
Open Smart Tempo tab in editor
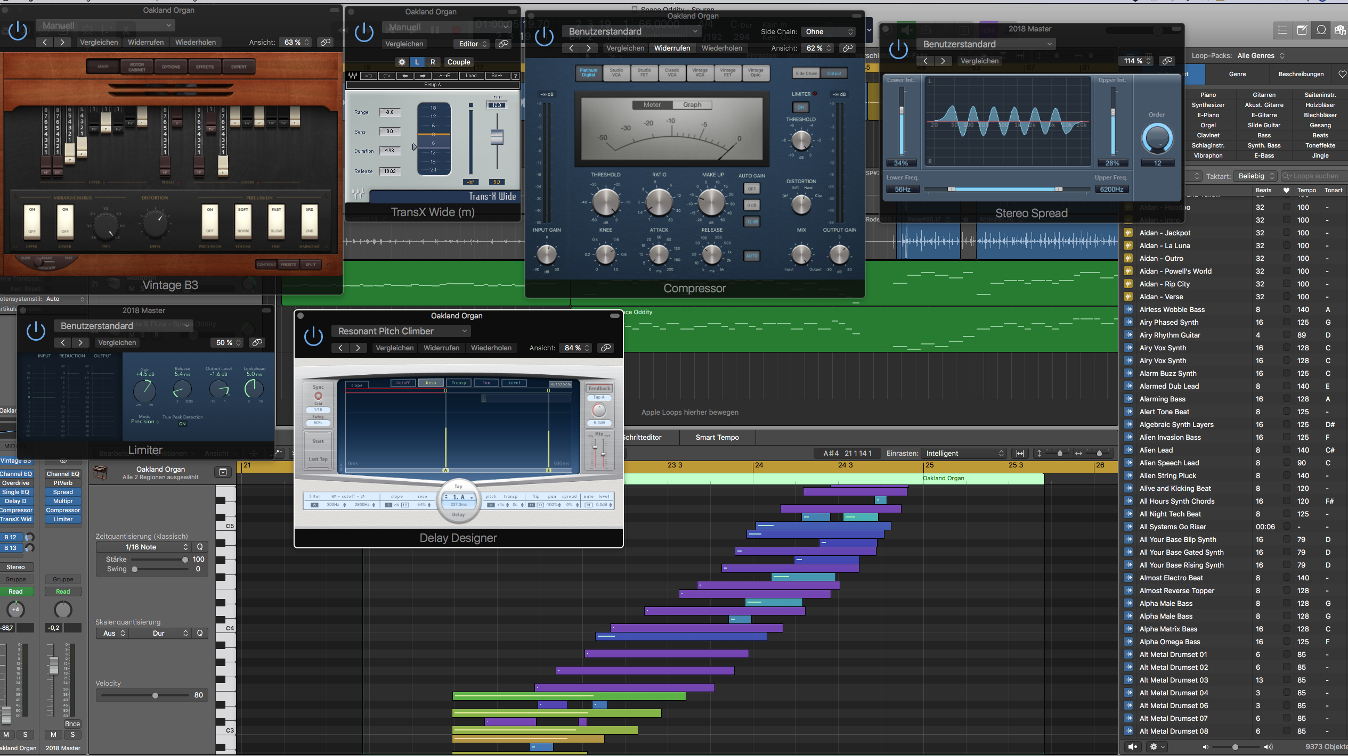pyautogui.click(x=717, y=437)
